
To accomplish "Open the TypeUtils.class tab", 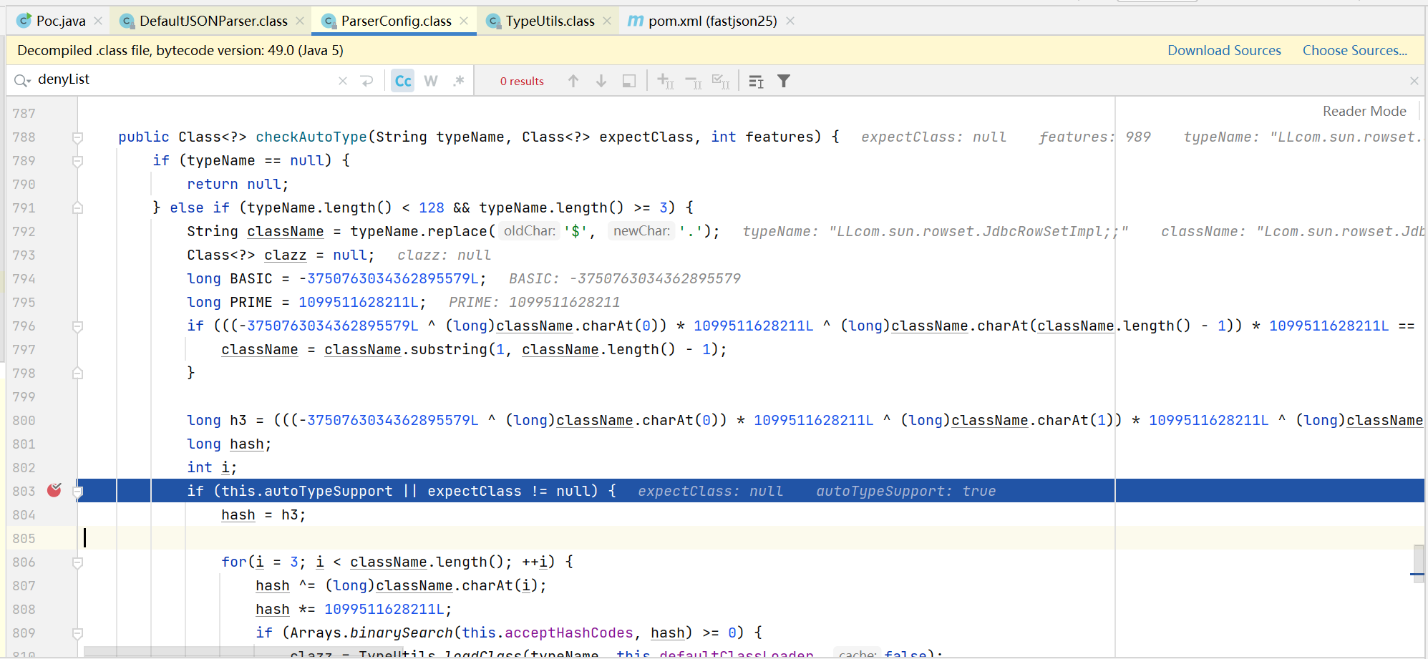I will click(x=550, y=21).
